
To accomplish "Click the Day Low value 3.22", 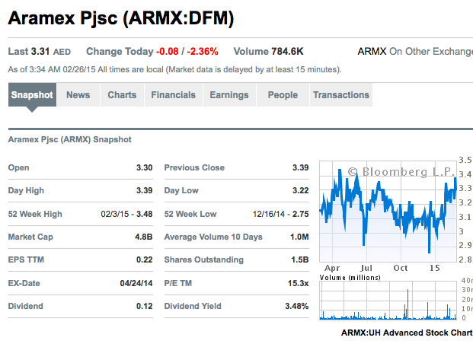I will (300, 190).
